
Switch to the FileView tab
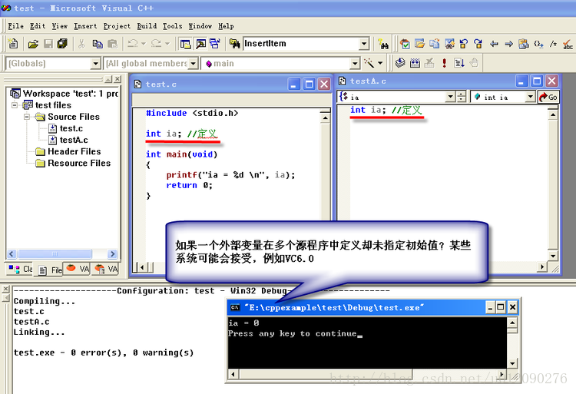[51, 270]
